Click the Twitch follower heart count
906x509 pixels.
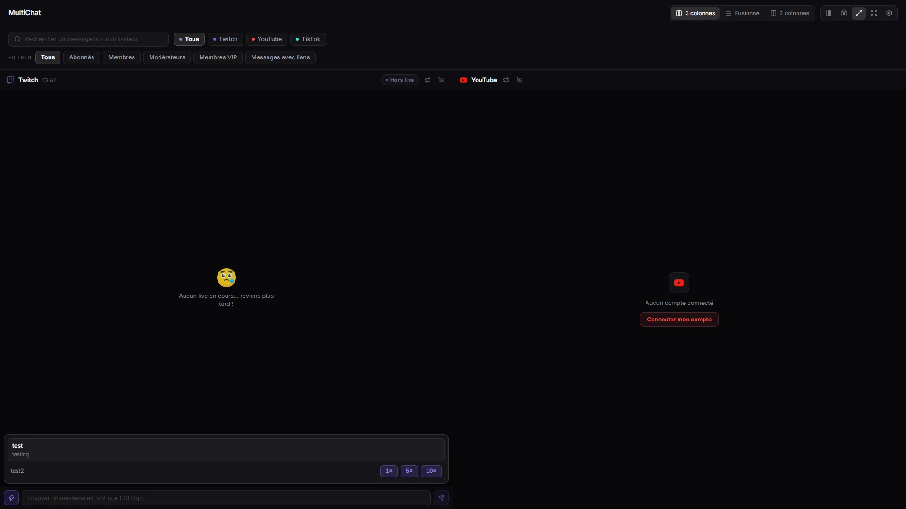pyautogui.click(x=50, y=80)
